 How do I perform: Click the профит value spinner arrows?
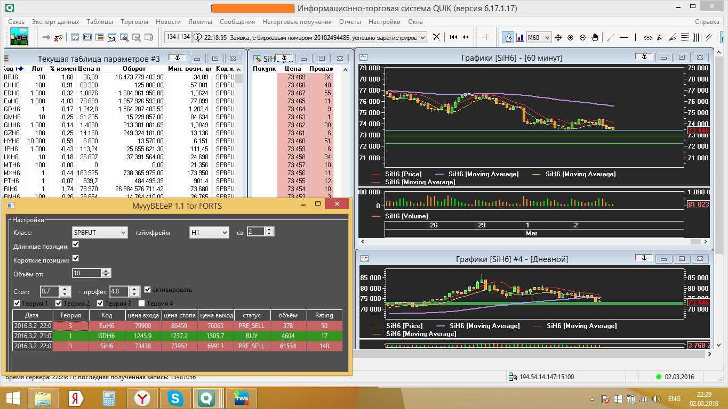pos(134,291)
